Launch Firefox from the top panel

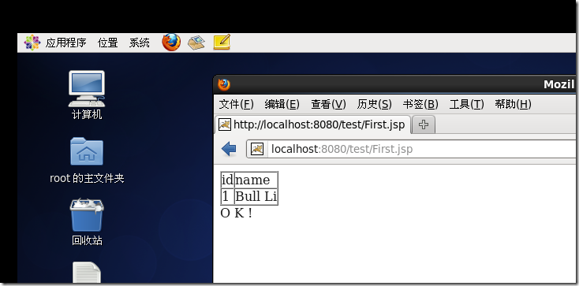[x=171, y=43]
